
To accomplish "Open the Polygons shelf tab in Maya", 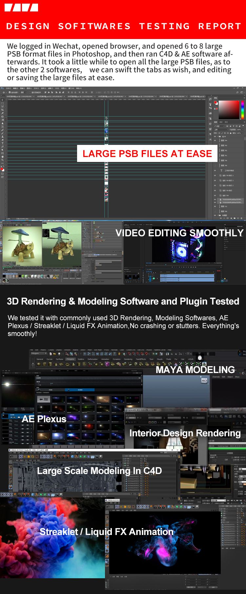I will point(70,359).
